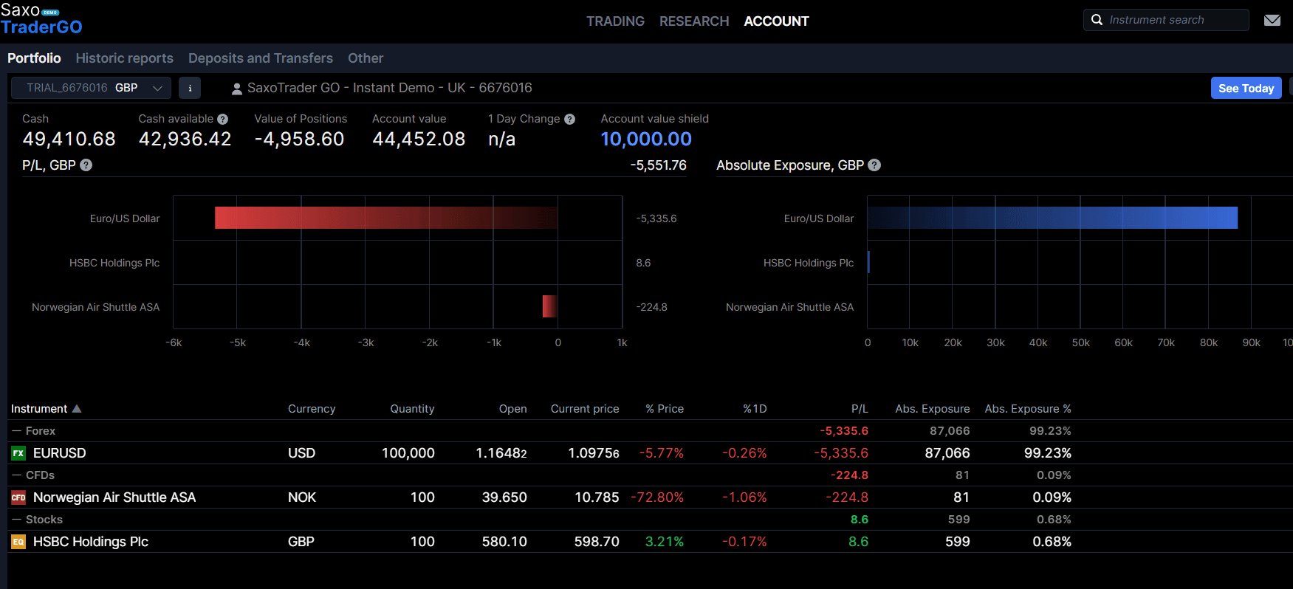Viewport: 1293px width, 589px height.
Task: Click help icon beside Cash available
Action: [223, 119]
